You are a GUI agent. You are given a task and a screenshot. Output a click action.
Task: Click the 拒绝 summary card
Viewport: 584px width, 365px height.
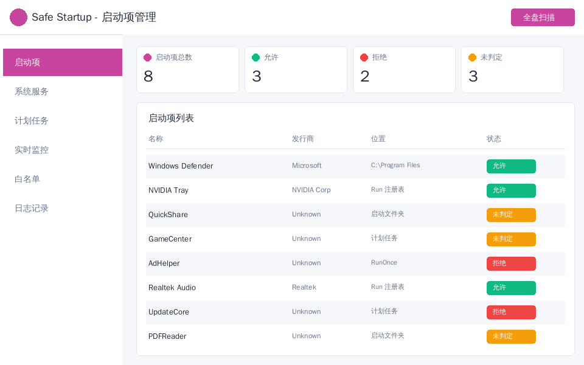[x=404, y=69]
